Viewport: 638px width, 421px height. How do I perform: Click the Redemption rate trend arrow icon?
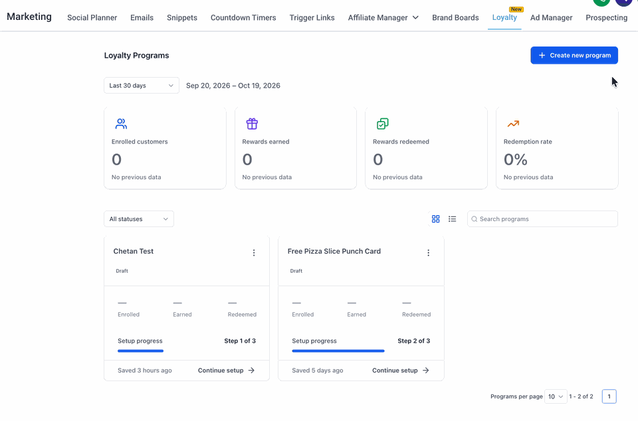pyautogui.click(x=513, y=124)
